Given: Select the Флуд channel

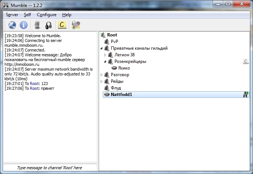Looking at the screenshot, I should coord(116,88).
